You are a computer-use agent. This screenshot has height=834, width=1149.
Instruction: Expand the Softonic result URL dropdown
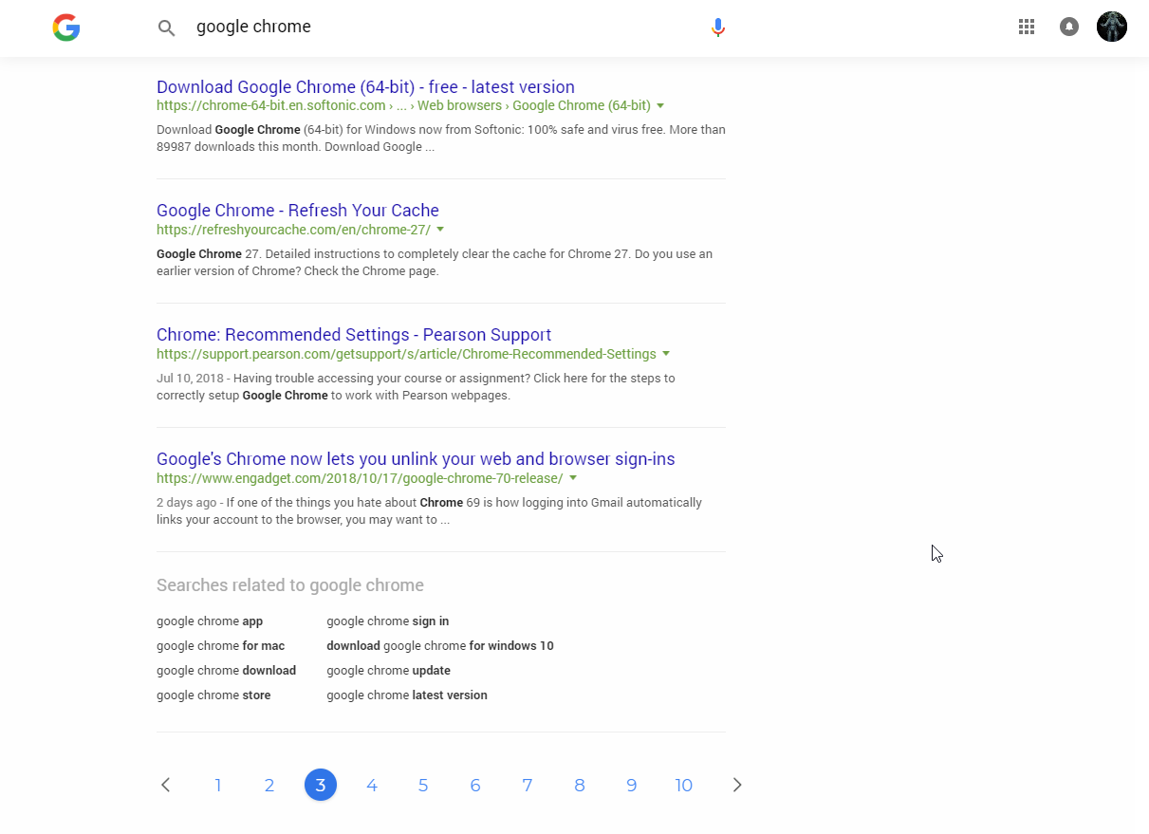pos(660,105)
